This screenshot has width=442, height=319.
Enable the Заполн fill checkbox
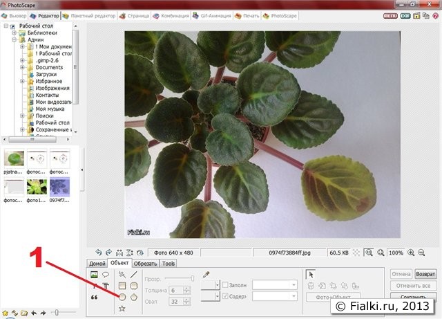225,284
